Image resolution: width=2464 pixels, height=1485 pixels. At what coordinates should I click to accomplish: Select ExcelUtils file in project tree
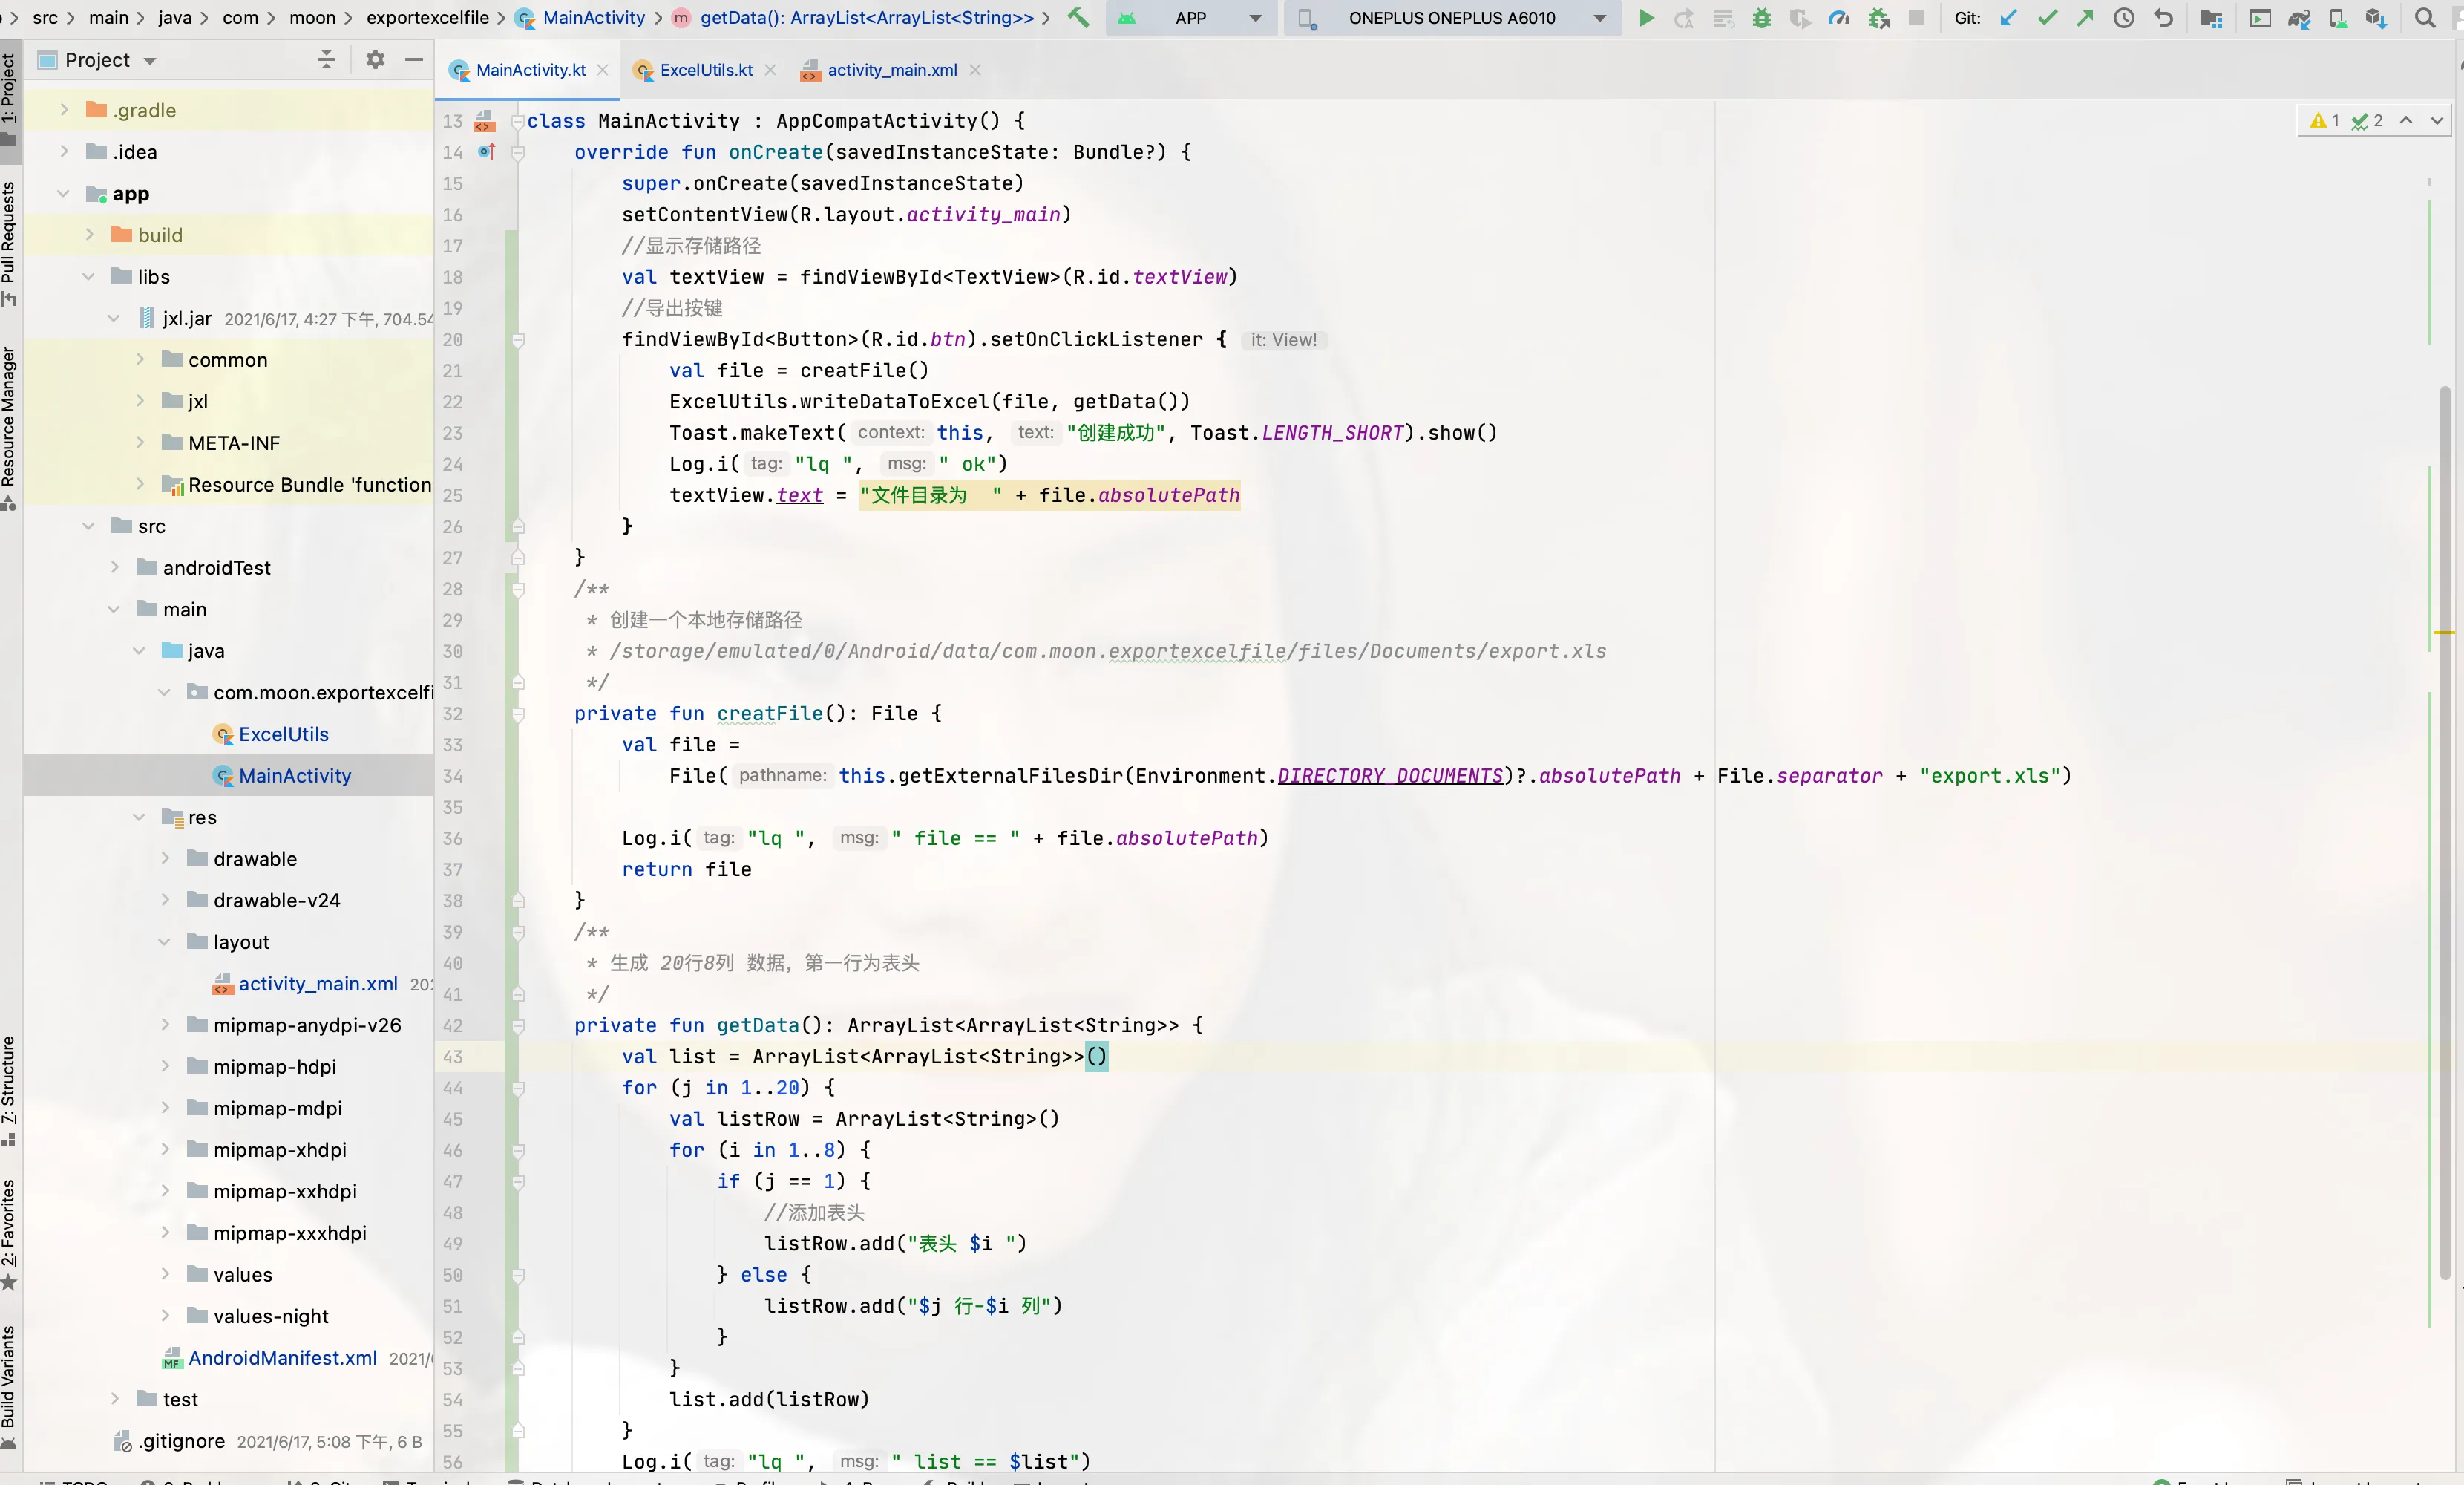click(x=284, y=734)
